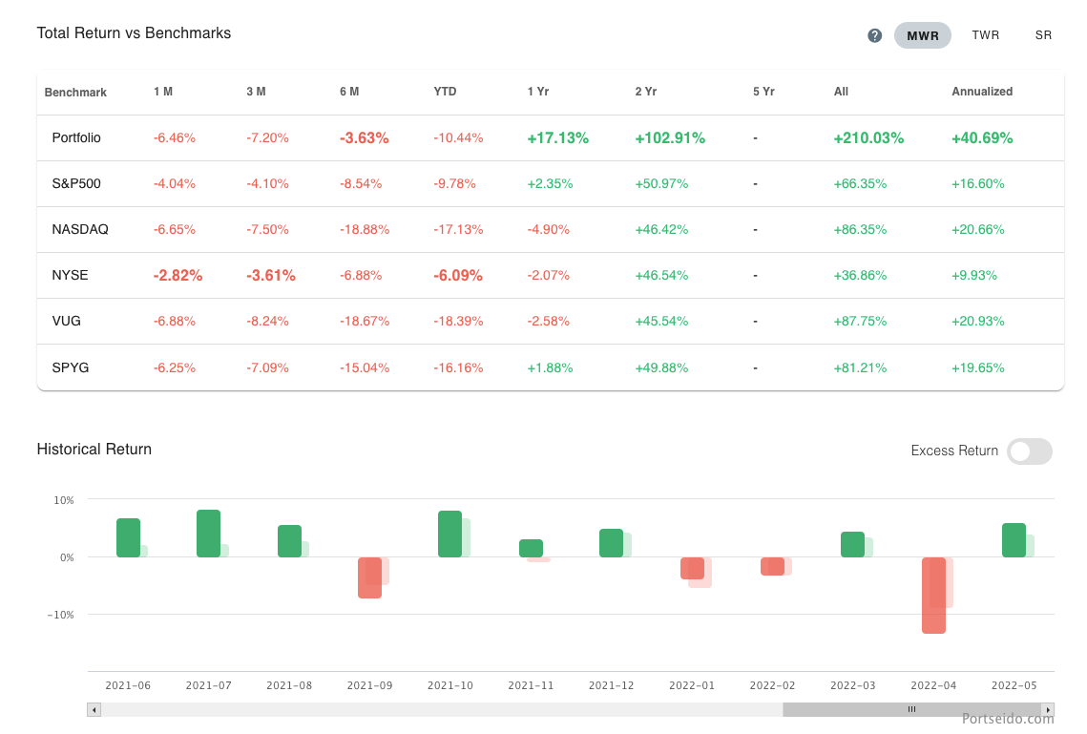Click the Portfolio row in the benchmark table

[76, 137]
